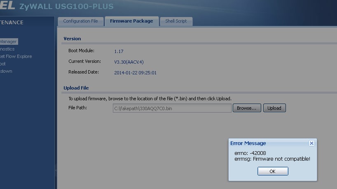
Task: Click the Error Message dialog title
Action: point(248,143)
